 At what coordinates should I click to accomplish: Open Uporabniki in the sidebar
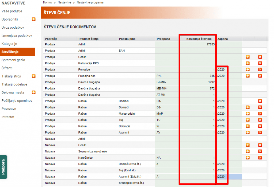pyautogui.click(x=10, y=19)
